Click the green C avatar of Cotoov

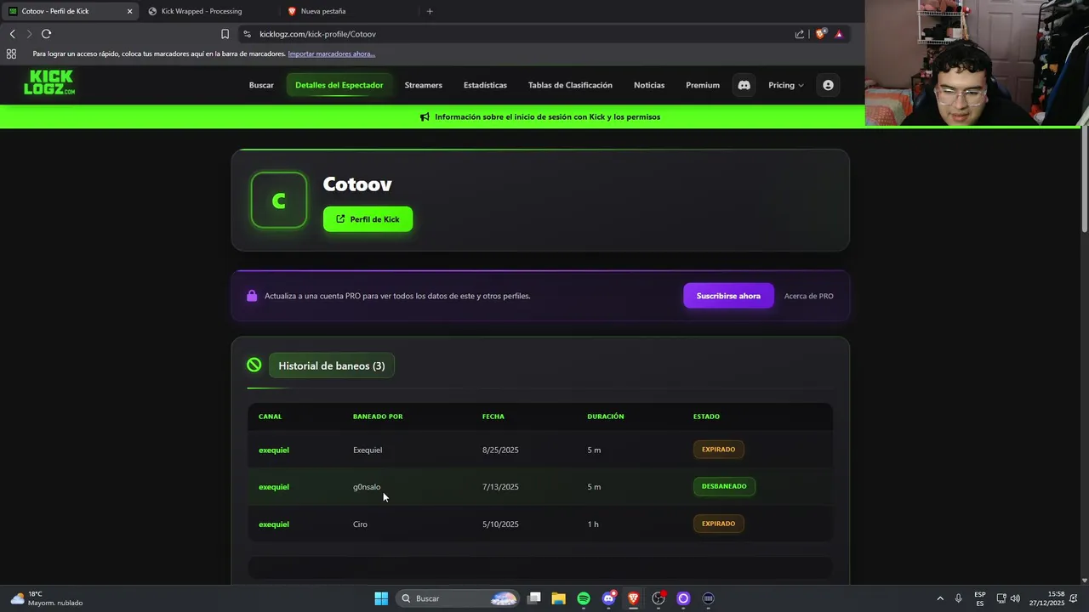279,201
